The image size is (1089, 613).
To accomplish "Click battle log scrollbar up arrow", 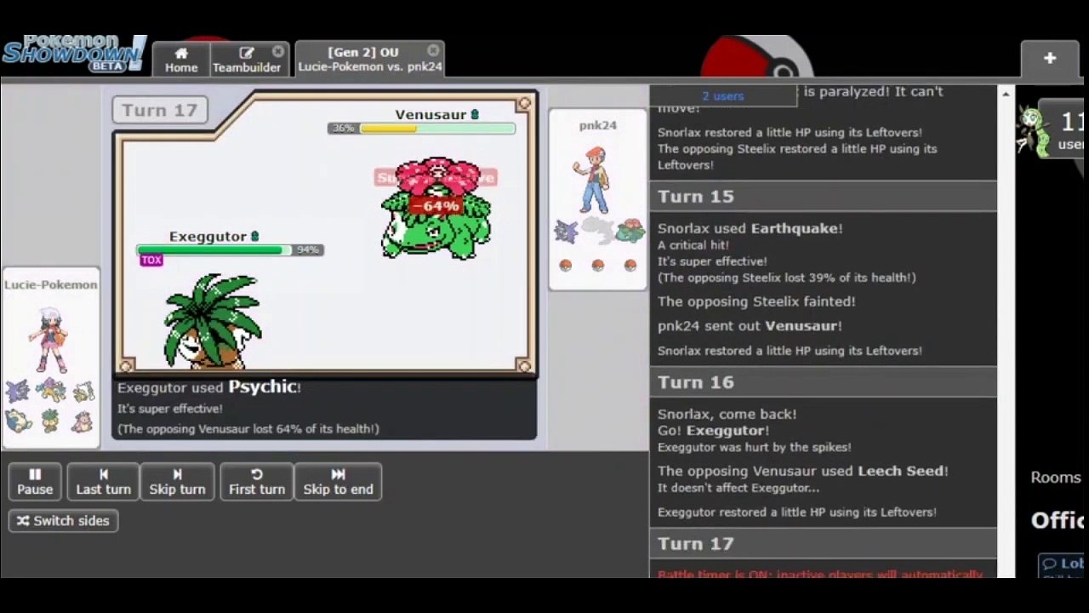I will (1006, 94).
